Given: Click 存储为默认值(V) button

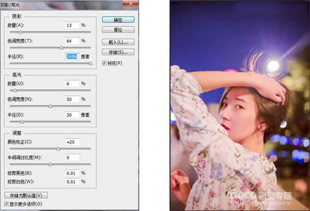Looking at the screenshot, I should click(x=26, y=195).
